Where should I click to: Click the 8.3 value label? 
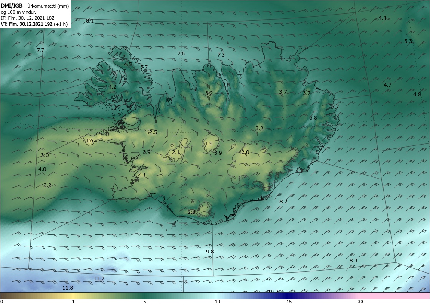click(x=353, y=261)
